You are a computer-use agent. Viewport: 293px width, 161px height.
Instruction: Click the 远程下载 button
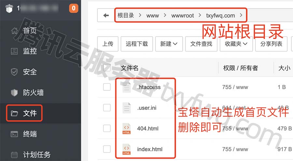tap(137, 44)
